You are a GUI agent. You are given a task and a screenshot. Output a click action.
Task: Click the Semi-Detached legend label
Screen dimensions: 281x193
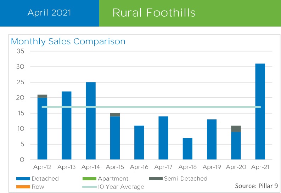coord(185,179)
